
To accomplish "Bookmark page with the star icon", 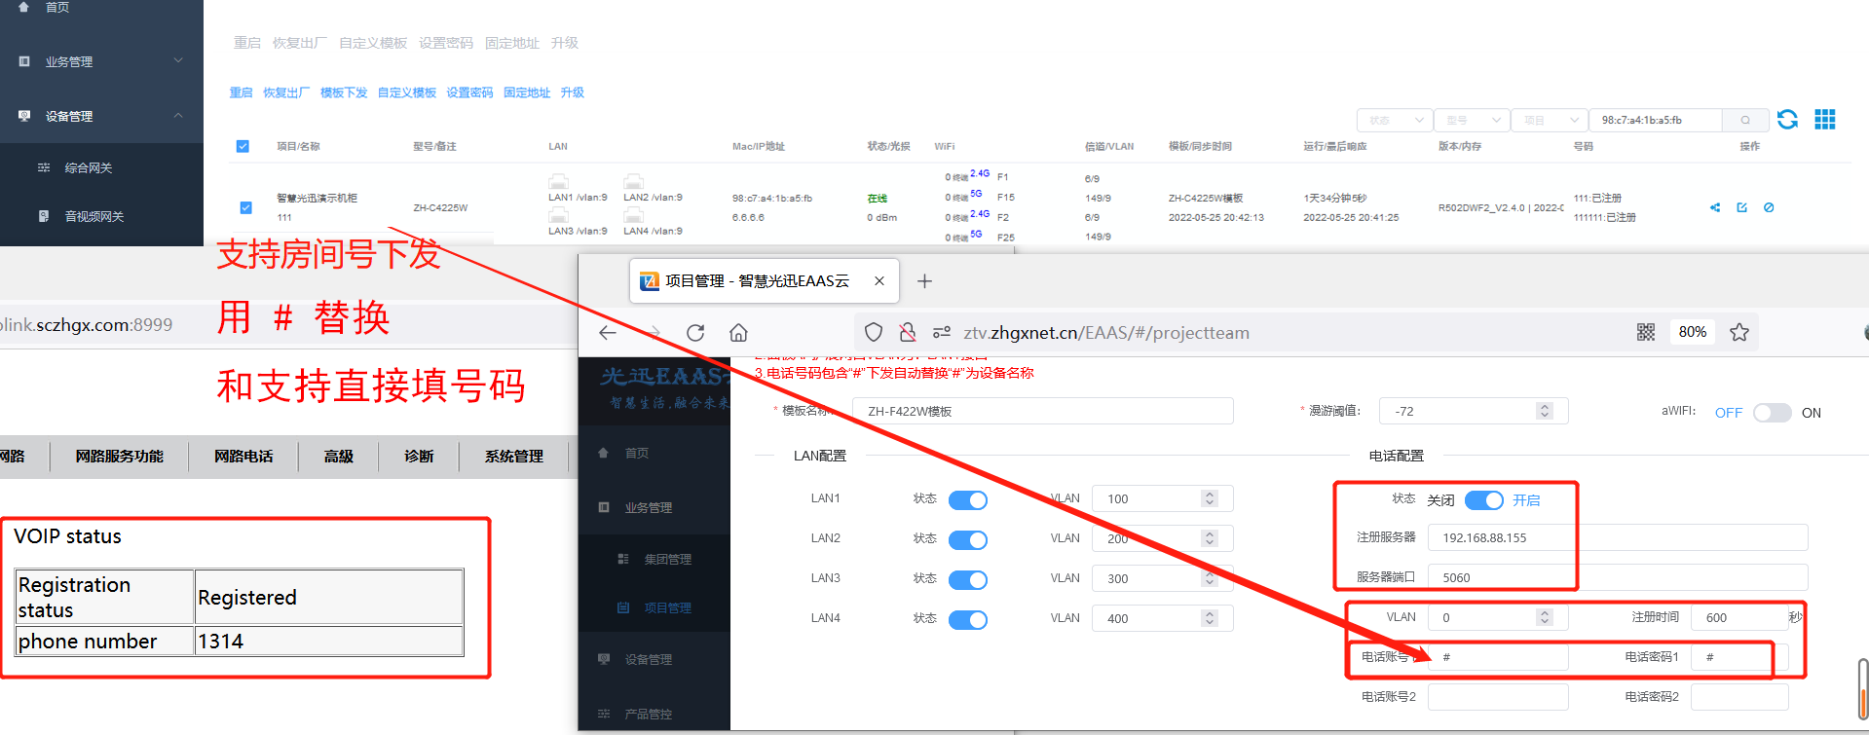I will click(1738, 333).
